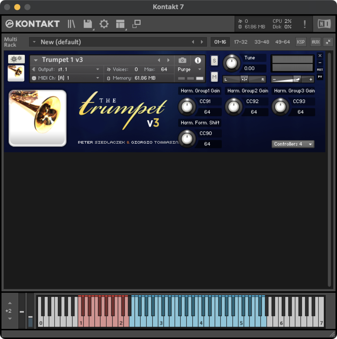
Task: Click the volume plus icon
Action: click(x=311, y=79)
